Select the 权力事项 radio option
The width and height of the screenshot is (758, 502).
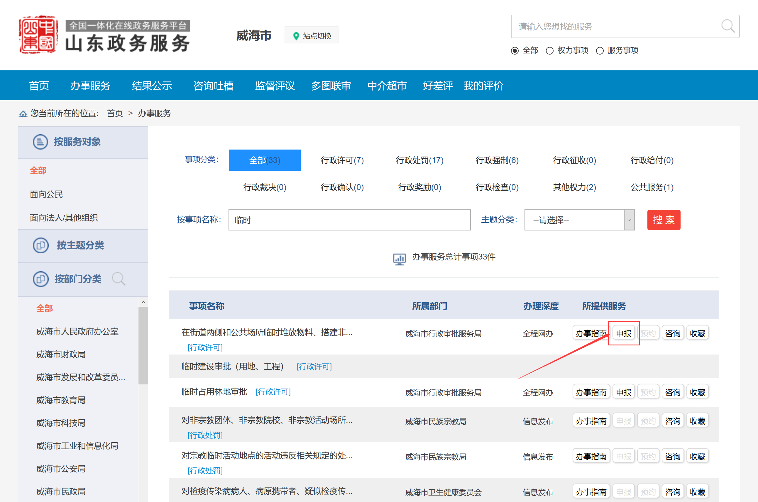(549, 51)
